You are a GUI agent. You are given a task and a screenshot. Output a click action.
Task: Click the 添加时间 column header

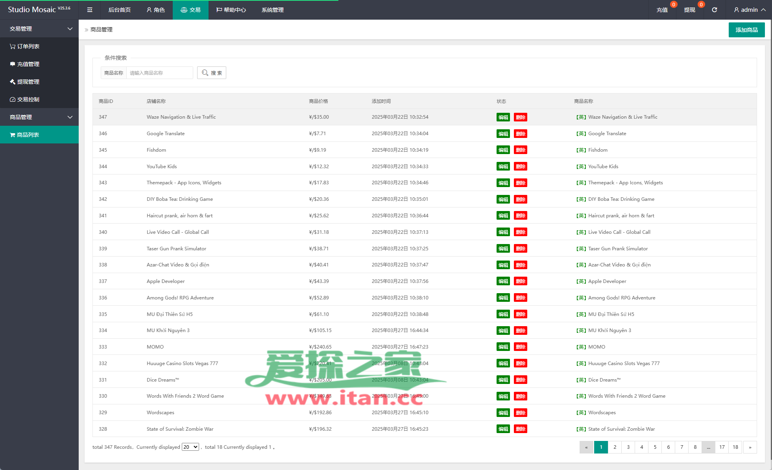(381, 101)
